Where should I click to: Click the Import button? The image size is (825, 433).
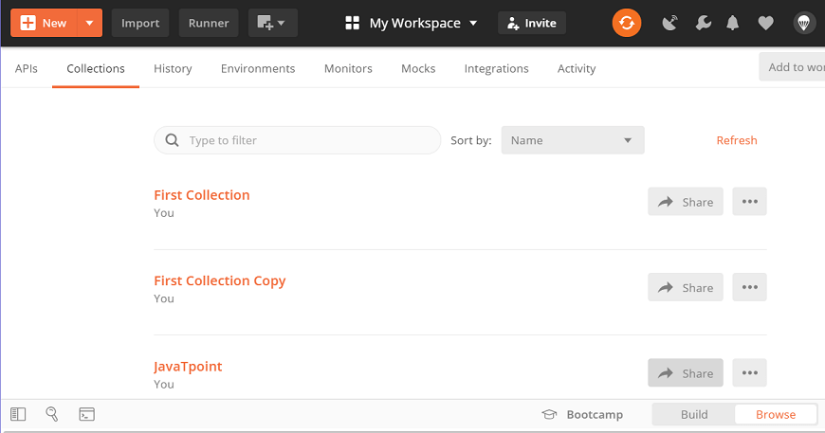point(140,23)
